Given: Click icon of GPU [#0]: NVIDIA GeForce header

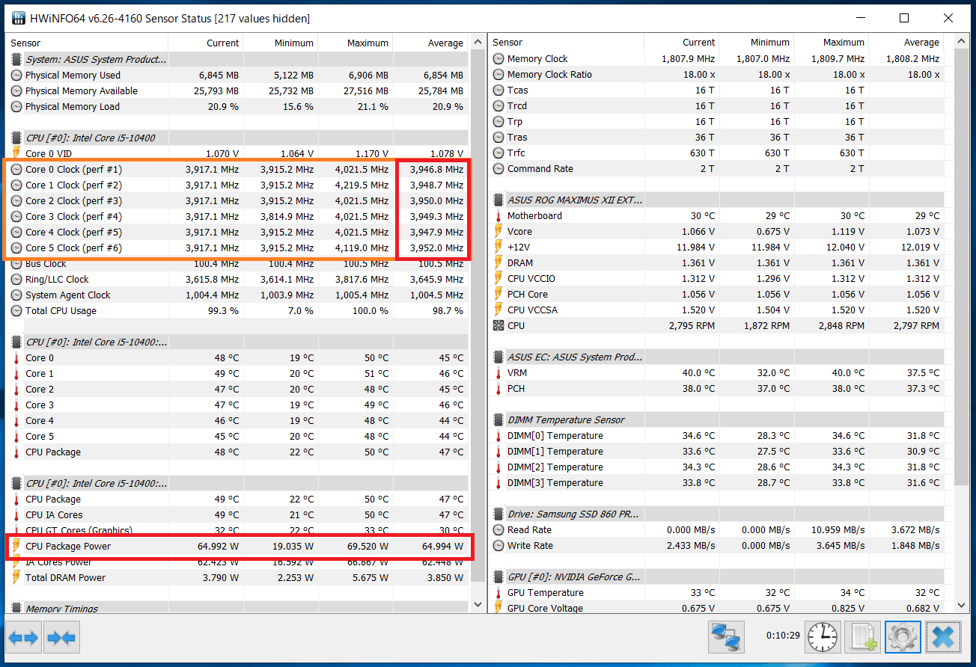Looking at the screenshot, I should [498, 577].
